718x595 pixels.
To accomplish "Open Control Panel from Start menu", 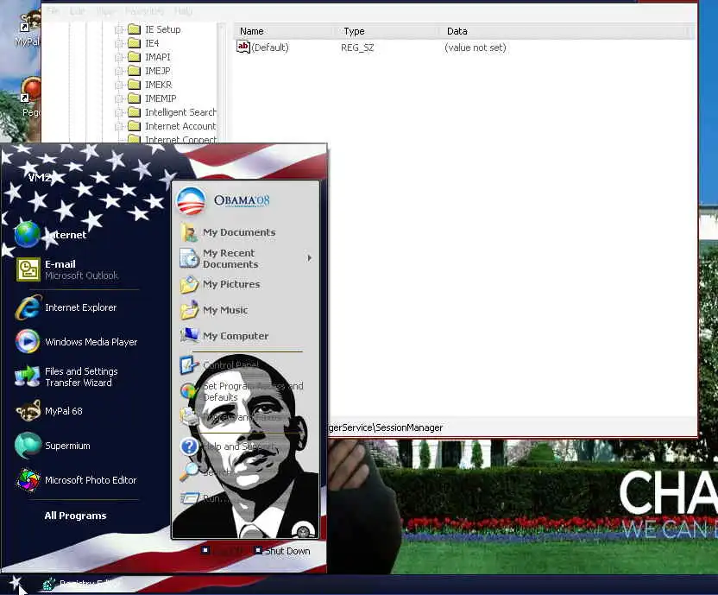I will [219, 365].
